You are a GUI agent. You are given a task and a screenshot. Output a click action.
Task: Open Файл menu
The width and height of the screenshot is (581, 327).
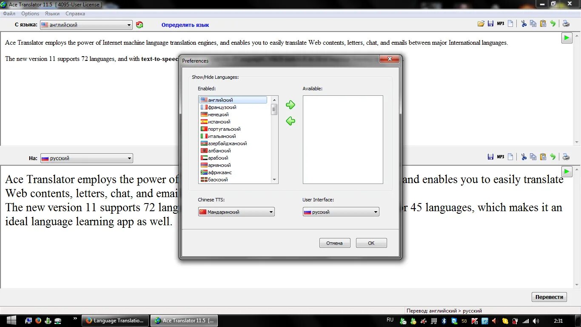point(9,14)
